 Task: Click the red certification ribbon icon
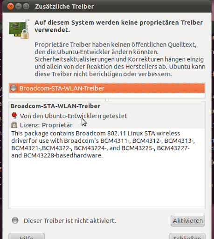[x=14, y=116]
